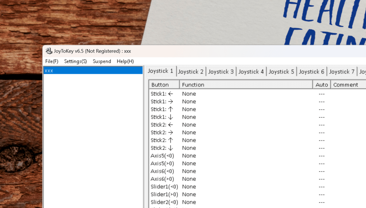This screenshot has height=208, width=366.
Task: Select the Stick1 left arrow row
Action: 258,94
